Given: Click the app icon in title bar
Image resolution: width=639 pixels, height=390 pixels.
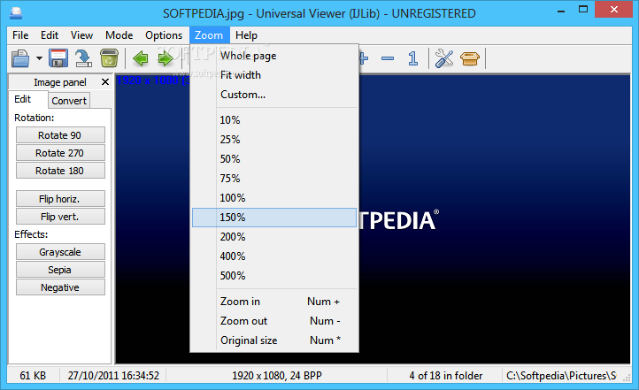Looking at the screenshot, I should click(16, 13).
